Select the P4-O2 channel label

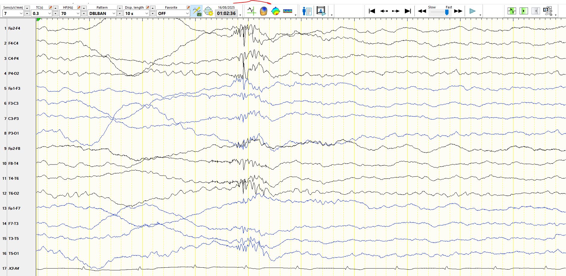pyautogui.click(x=13, y=74)
